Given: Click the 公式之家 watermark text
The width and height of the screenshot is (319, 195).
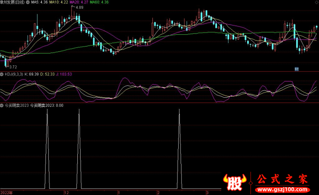Looking at the screenshot, I should [x=282, y=179].
